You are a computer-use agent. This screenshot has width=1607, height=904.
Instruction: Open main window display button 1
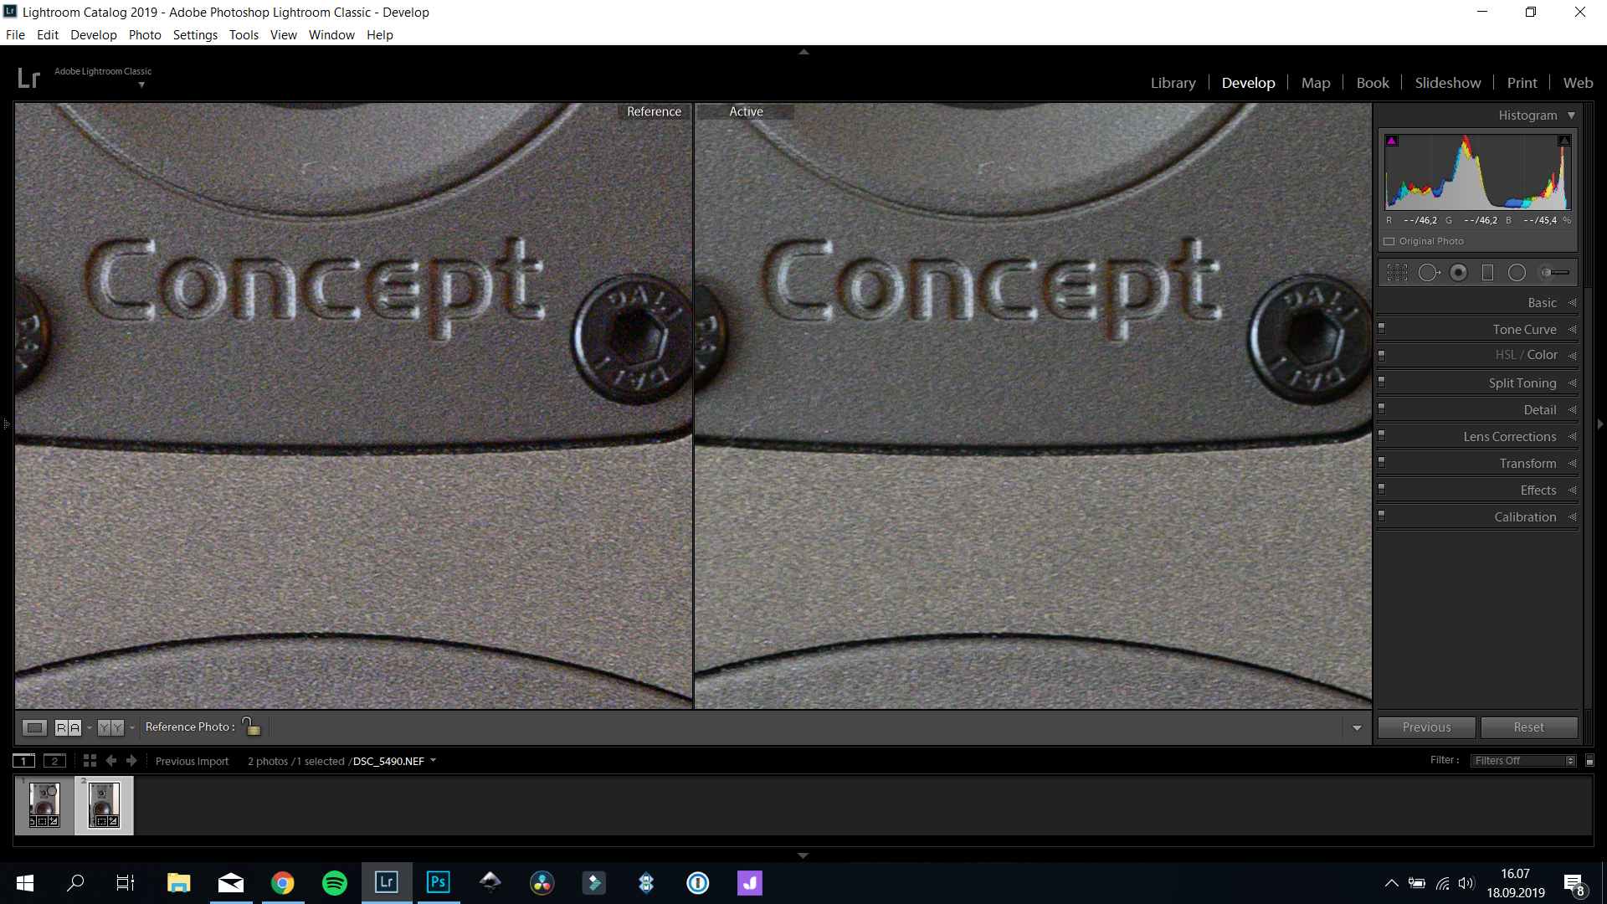(x=24, y=761)
